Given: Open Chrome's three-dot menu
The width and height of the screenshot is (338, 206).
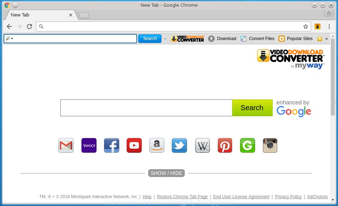Looking at the screenshot, I should [329, 26].
